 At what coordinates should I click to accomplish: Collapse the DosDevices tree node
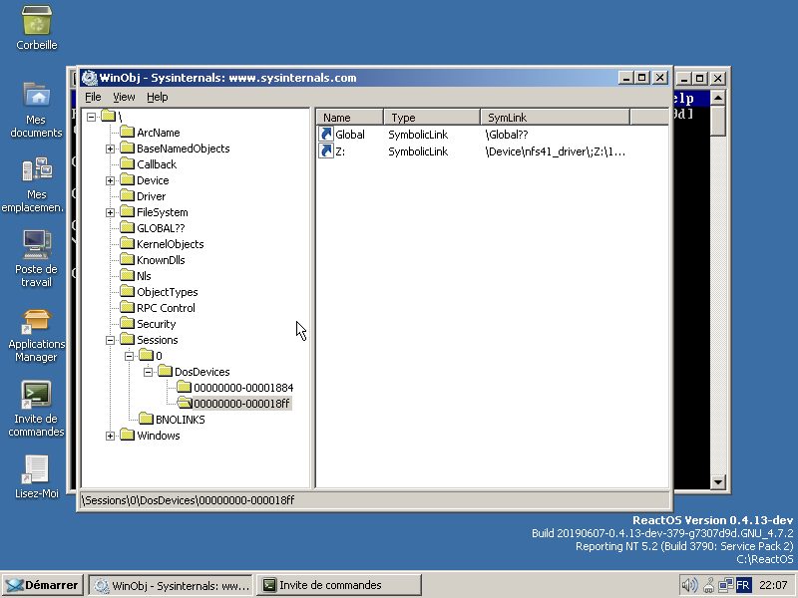pyautogui.click(x=148, y=372)
